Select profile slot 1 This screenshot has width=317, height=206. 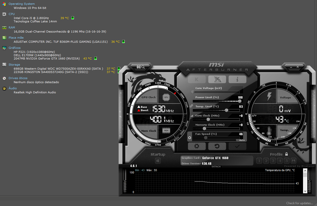point(259,161)
